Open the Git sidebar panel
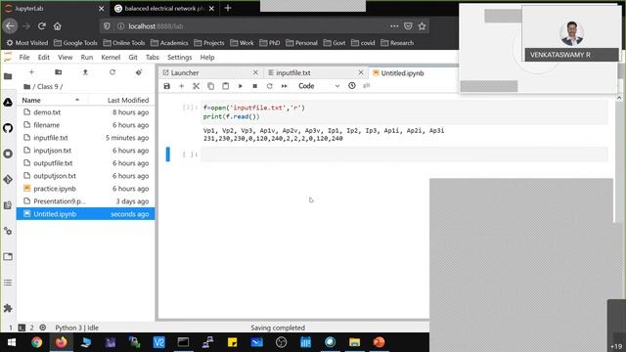 [8, 180]
